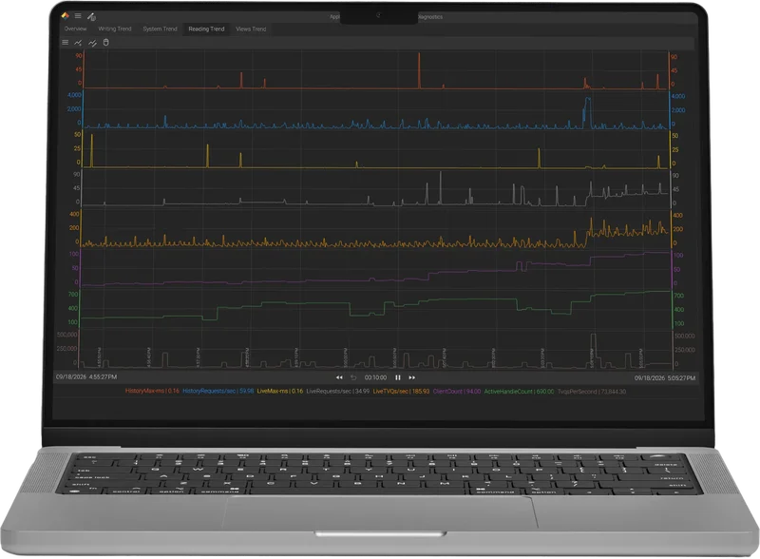Select the ClientCount legend entry
The height and width of the screenshot is (559, 760).
point(457,391)
